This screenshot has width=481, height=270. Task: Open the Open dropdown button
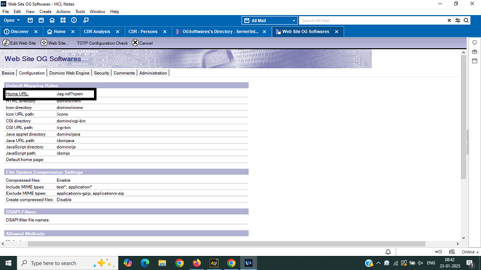[12, 20]
